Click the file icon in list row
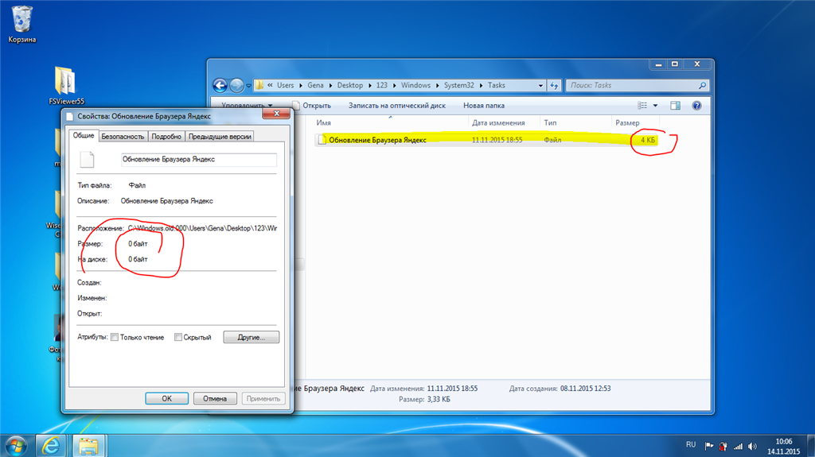This screenshot has width=815, height=457. click(x=322, y=140)
